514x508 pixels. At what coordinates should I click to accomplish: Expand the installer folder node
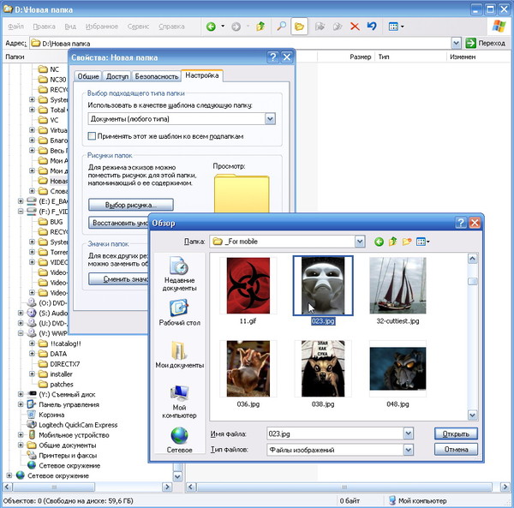[32, 374]
